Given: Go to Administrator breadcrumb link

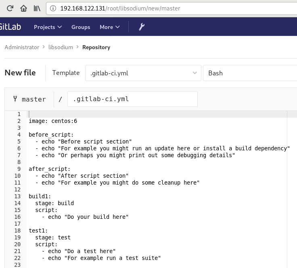Looking at the screenshot, I should pos(22,47).
